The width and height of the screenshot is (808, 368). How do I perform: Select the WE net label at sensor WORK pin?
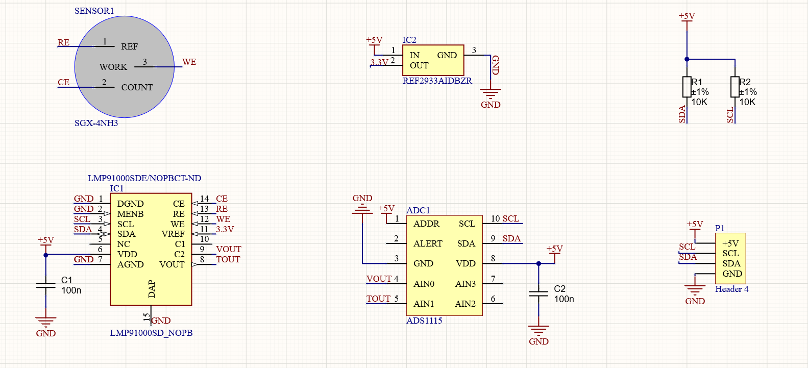point(189,62)
